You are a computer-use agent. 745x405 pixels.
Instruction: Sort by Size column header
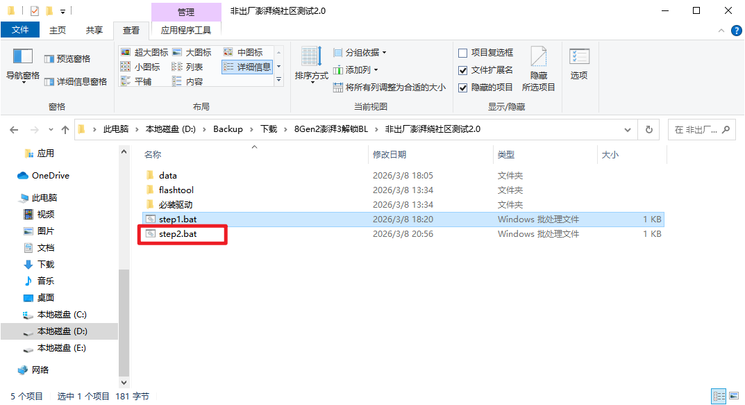click(632, 154)
